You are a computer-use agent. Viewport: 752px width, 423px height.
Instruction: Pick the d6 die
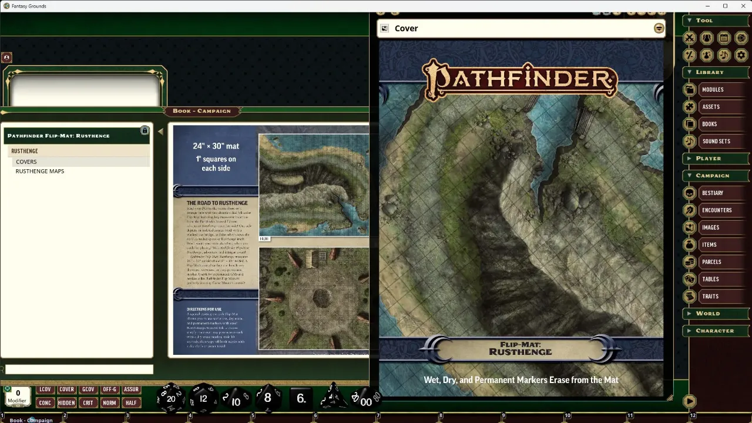click(301, 398)
